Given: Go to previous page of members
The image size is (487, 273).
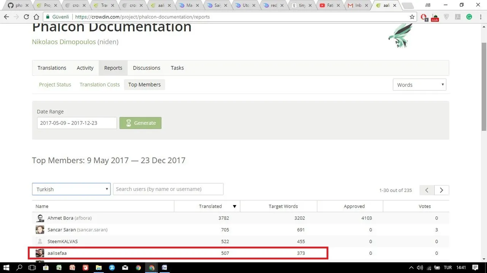Looking at the screenshot, I should pyautogui.click(x=427, y=190).
